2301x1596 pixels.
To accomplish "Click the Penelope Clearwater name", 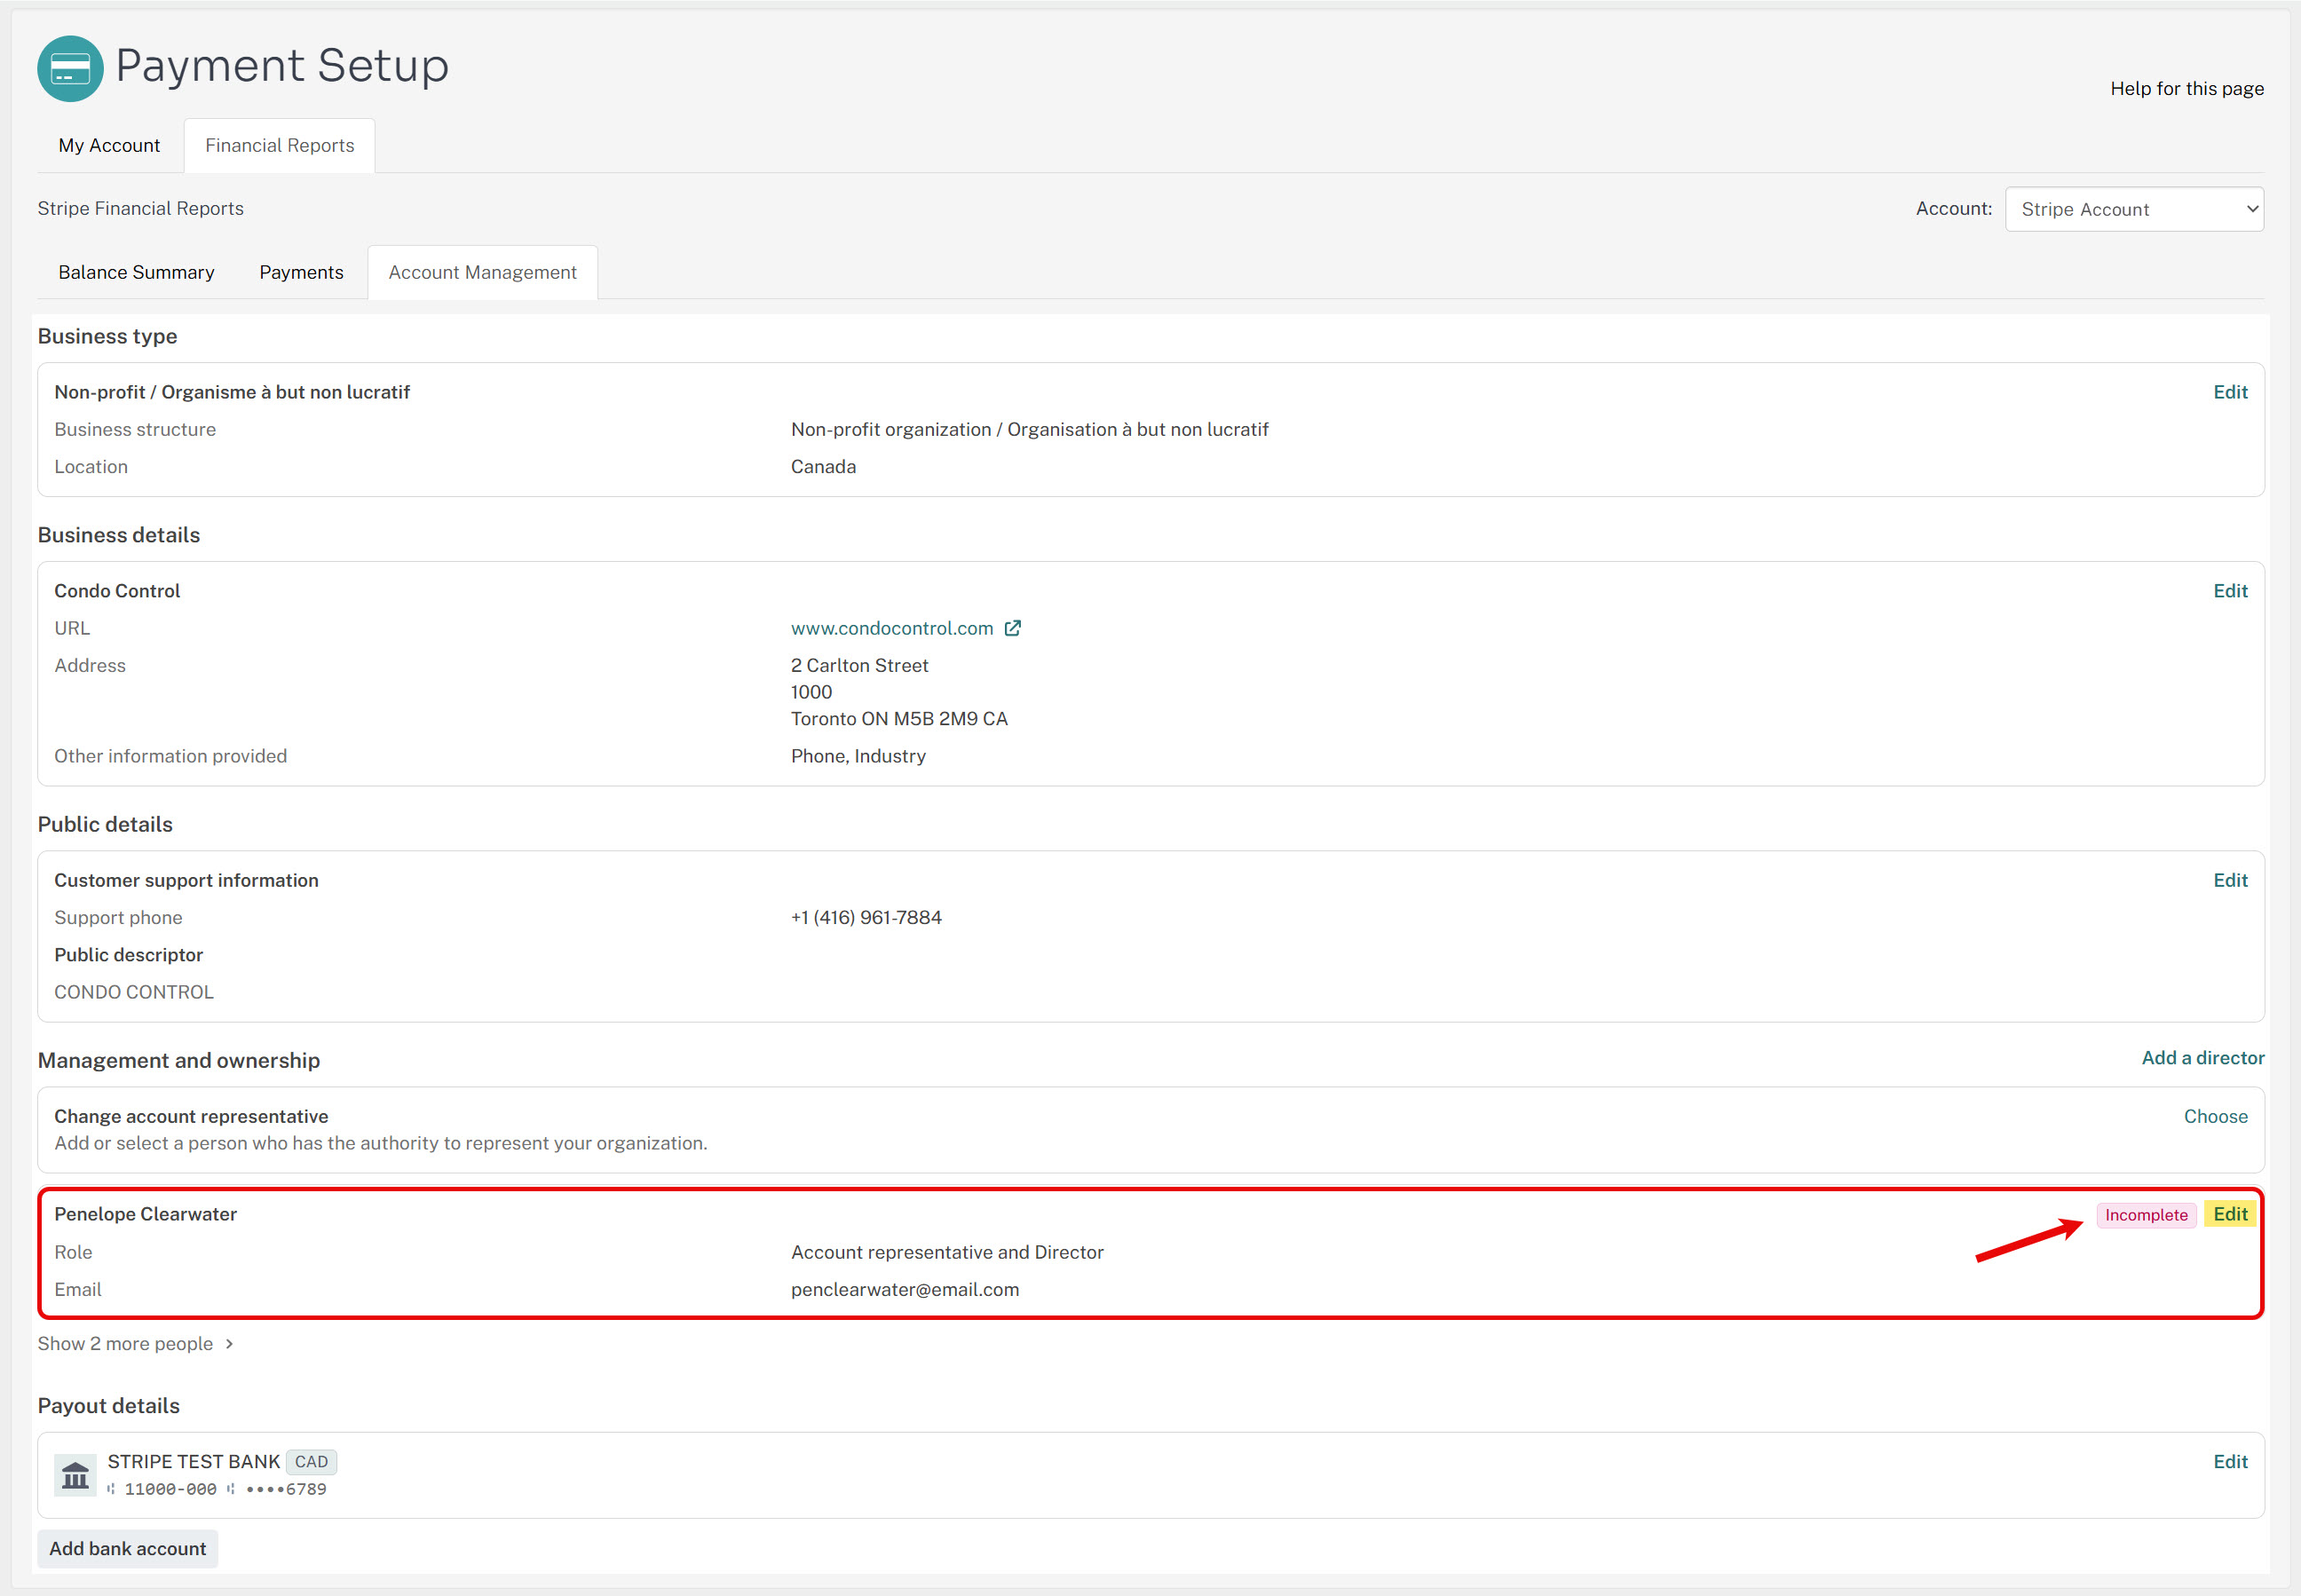I will (x=145, y=1214).
